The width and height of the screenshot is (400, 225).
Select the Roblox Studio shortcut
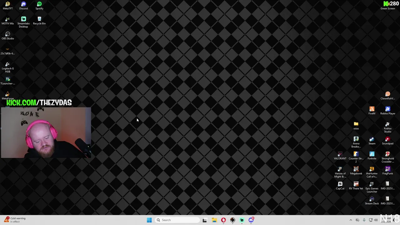[388, 127]
